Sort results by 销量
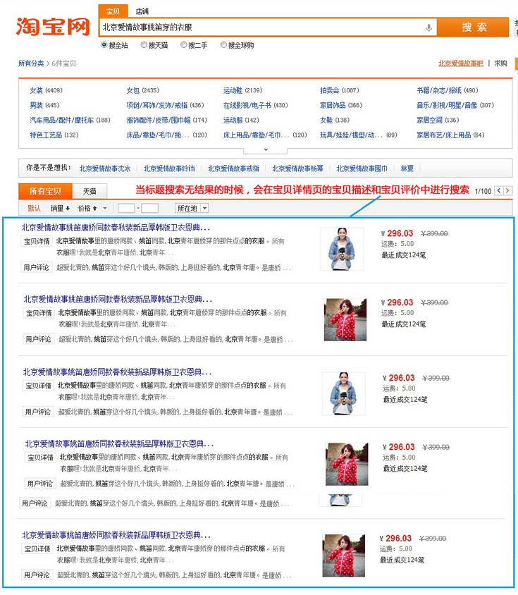 [x=60, y=208]
